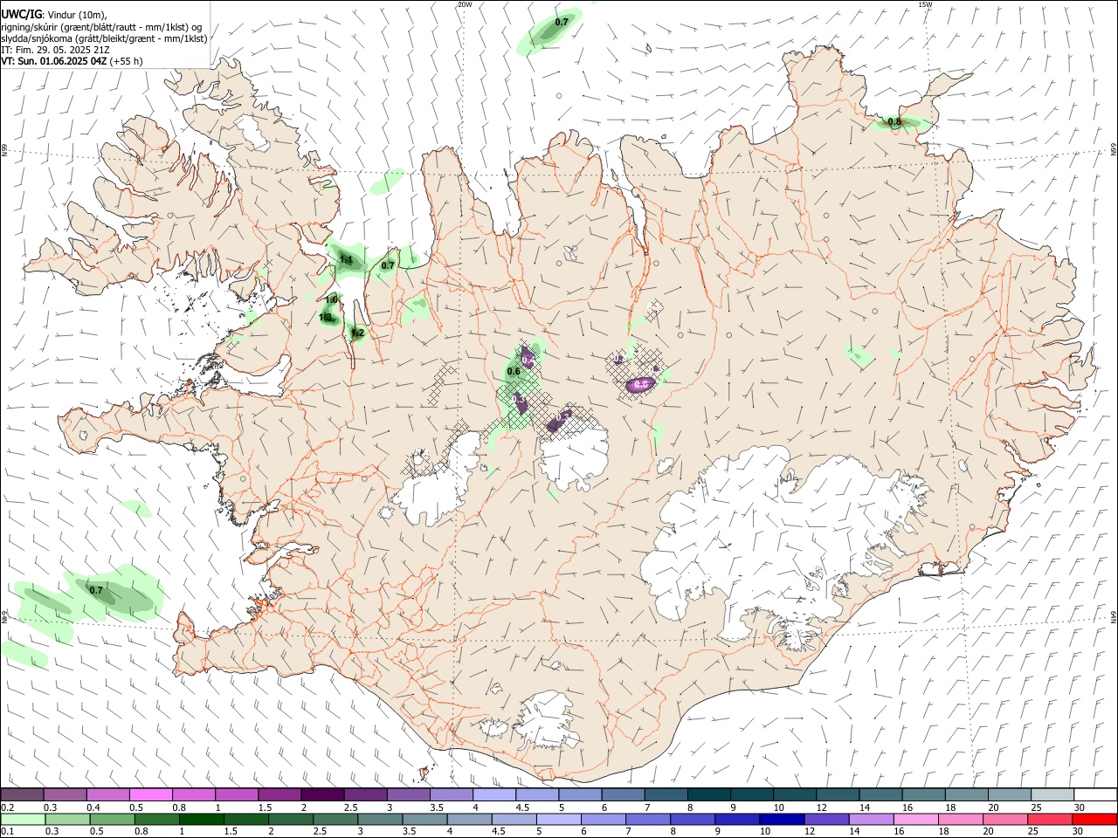Pick the lavender 14–16 rain legend swatch

tap(871, 819)
